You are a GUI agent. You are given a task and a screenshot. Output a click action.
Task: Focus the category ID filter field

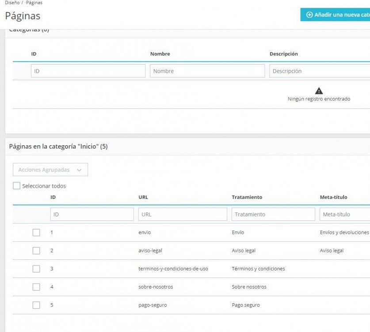pyautogui.click(x=88, y=71)
